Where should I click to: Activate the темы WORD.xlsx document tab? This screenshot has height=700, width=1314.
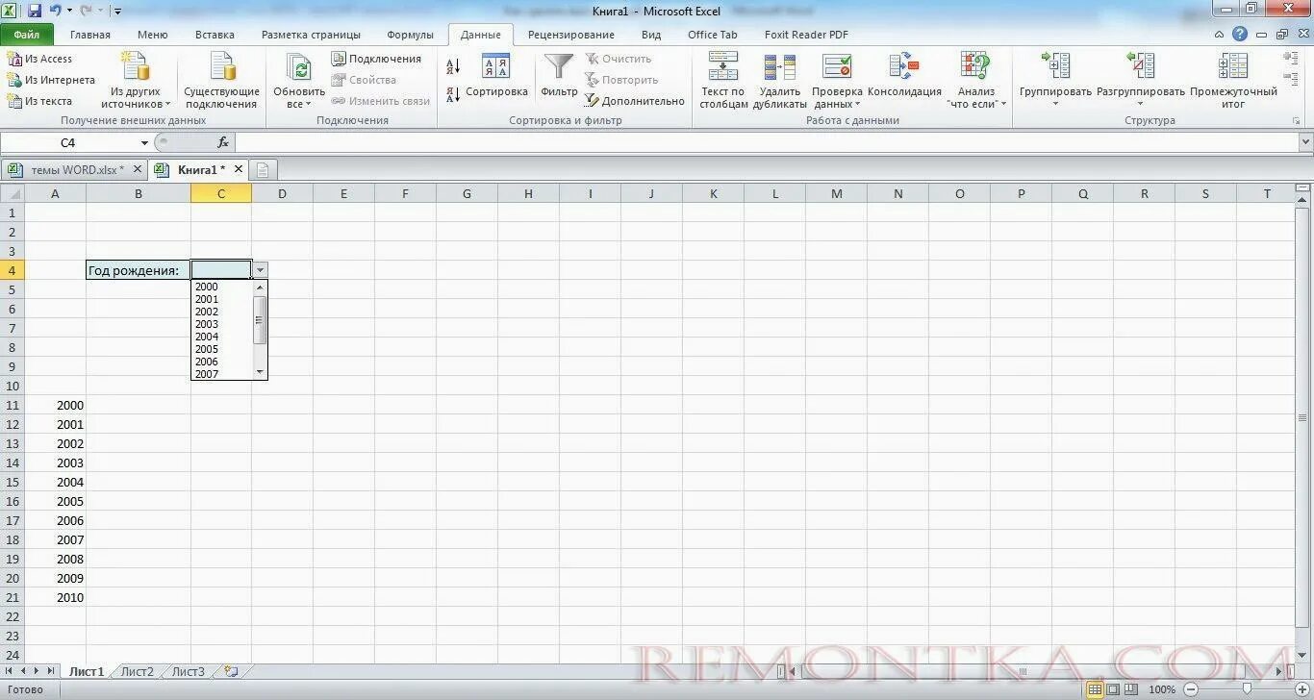click(x=77, y=170)
